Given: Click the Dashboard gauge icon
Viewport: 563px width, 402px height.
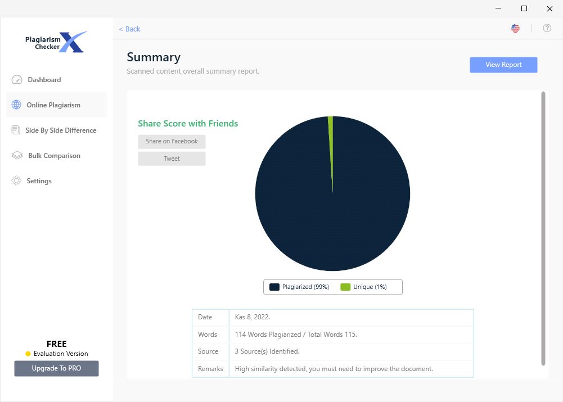Looking at the screenshot, I should point(17,80).
